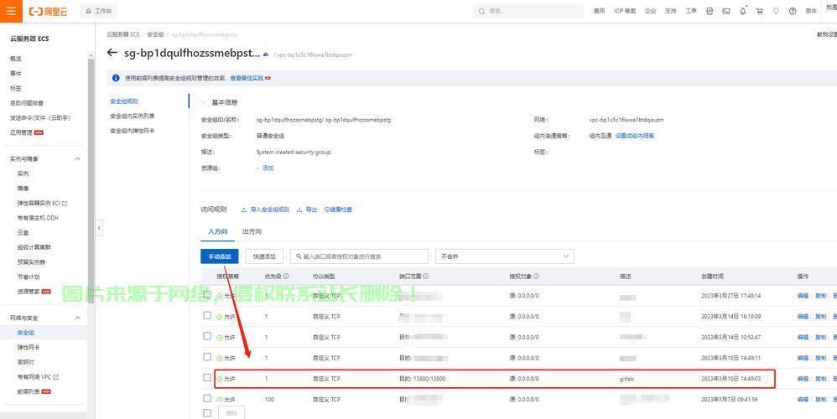Open the 不合并 merge dropdown
This screenshot has width=837, height=419.
504,256
